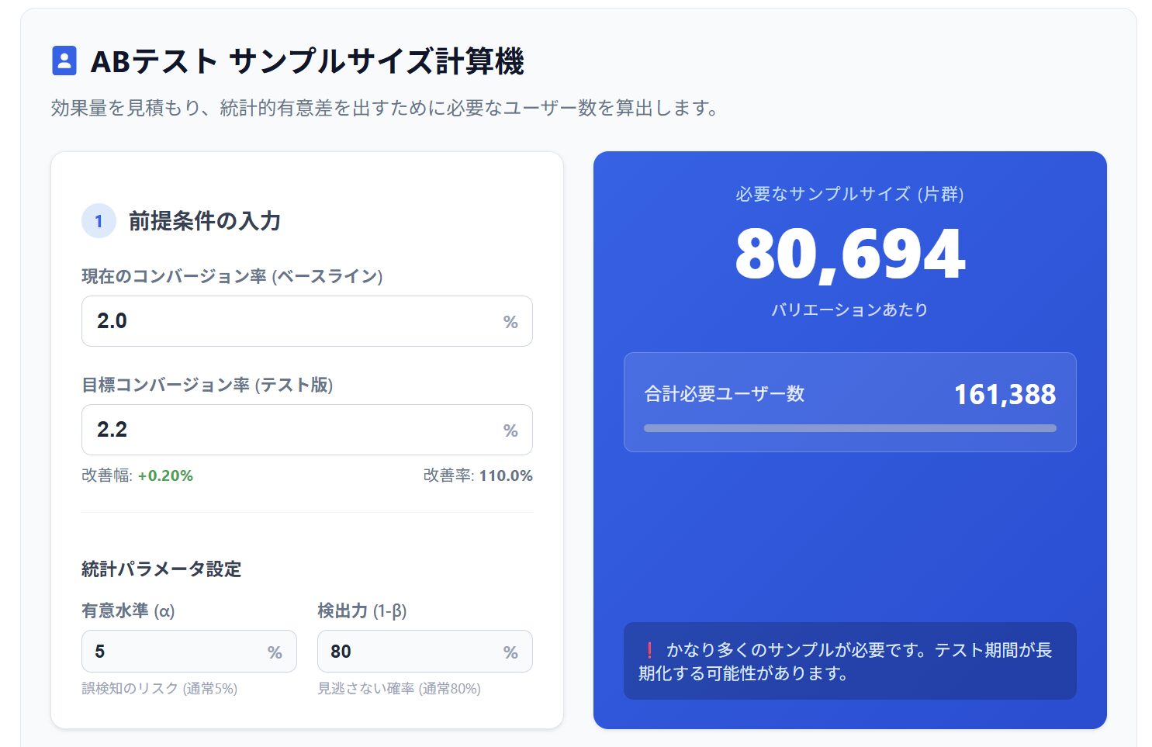Click the 110.0% 改善率 value

[505, 476]
